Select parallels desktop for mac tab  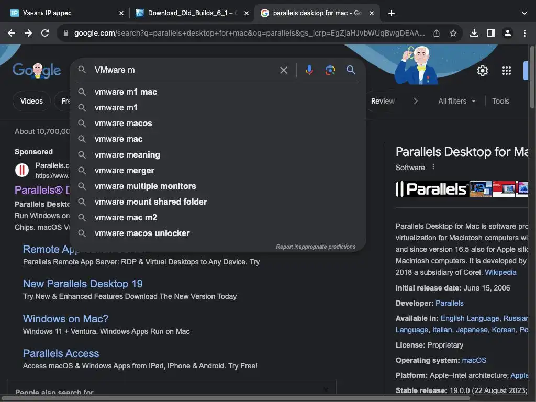tap(317, 13)
